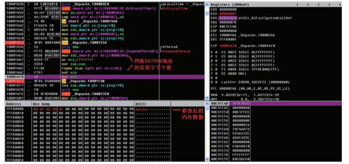Viewport: 349px width, 164px height.
Task: Toggle the O overflow flag value
Action: [216, 82]
